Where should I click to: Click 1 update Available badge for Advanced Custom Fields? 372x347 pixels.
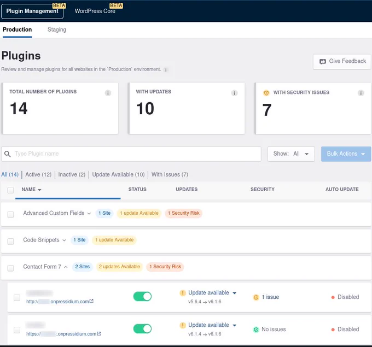click(139, 213)
